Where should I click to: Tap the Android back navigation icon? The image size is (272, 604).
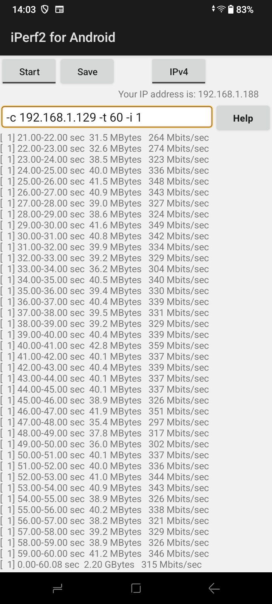click(x=214, y=588)
